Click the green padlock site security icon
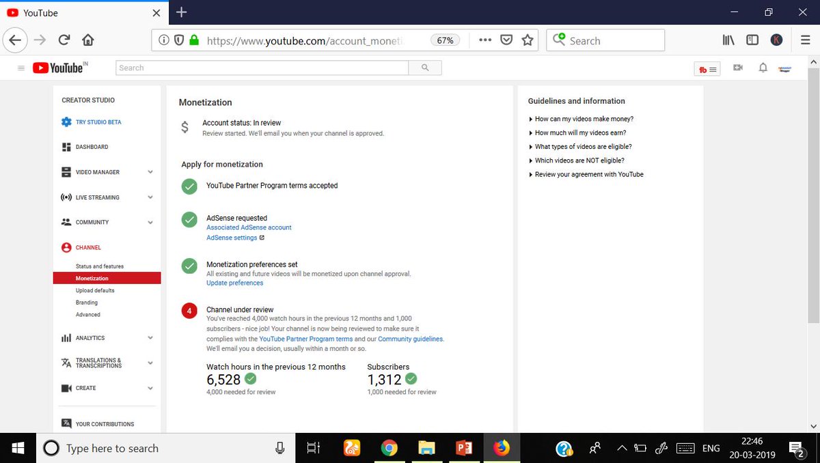Screen dimensions: 820x463 click(194, 40)
